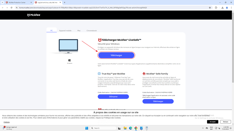Viewport: 234px width, 131px height.
Task: Select the Logiciel antivirus tab
Action: pos(48,2)
